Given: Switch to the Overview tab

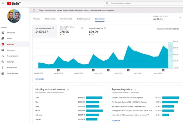Looking at the screenshot, I should 37,19.
